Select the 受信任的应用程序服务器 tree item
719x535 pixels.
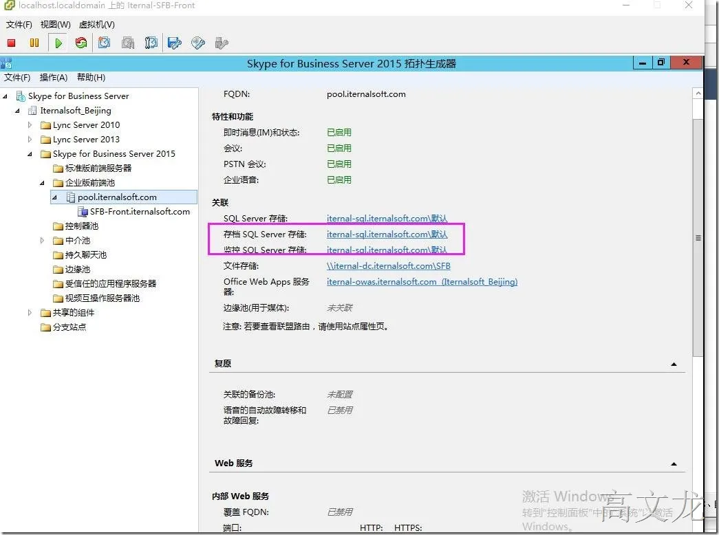(x=111, y=284)
